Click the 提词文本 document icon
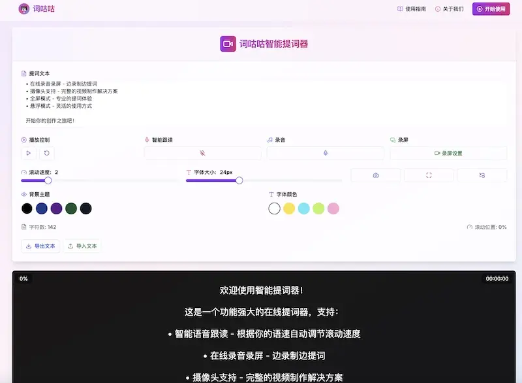 click(x=24, y=73)
